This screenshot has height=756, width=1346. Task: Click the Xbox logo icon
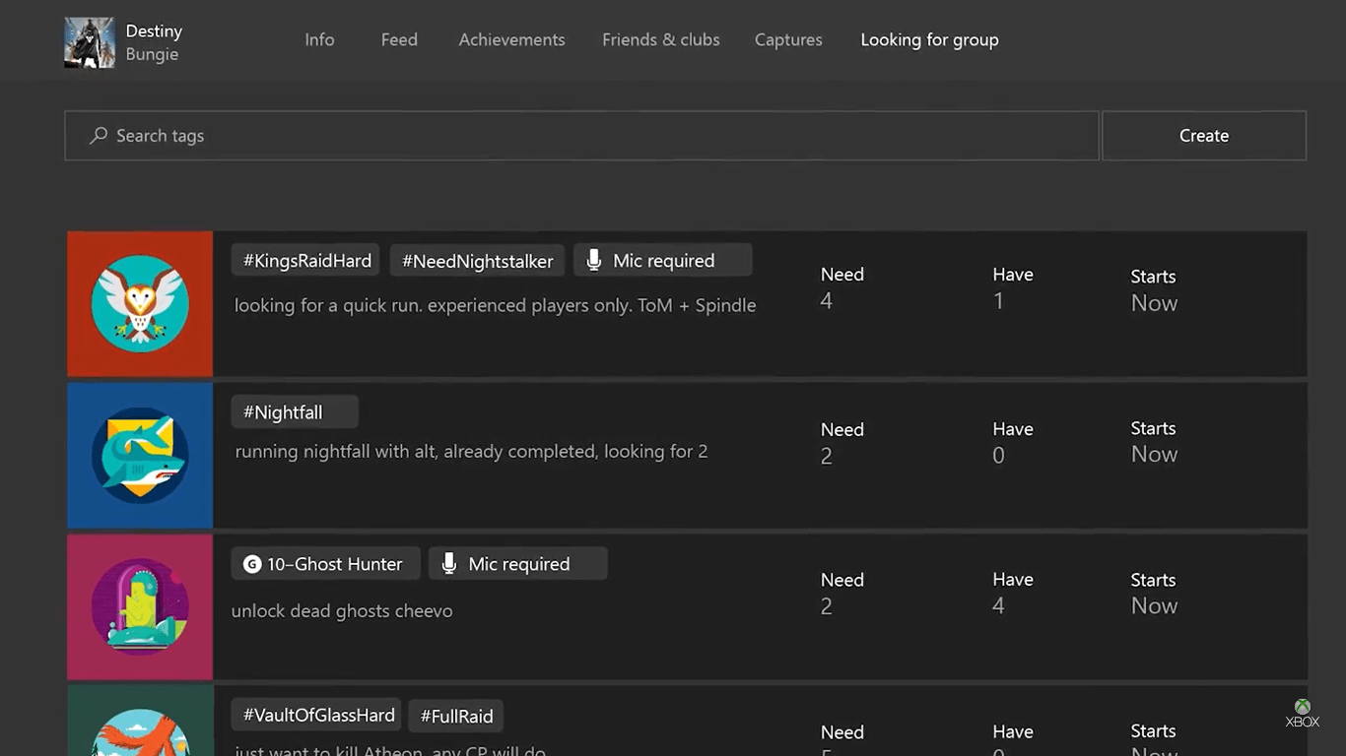click(x=1302, y=708)
